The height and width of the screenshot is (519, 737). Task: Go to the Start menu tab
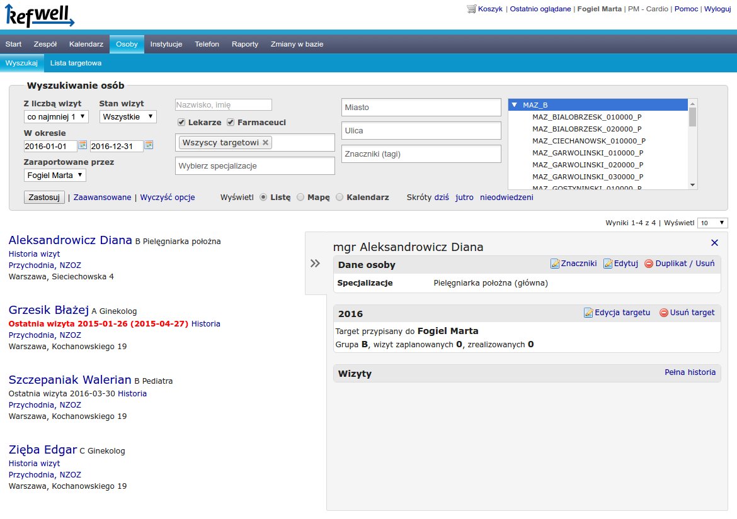[14, 44]
